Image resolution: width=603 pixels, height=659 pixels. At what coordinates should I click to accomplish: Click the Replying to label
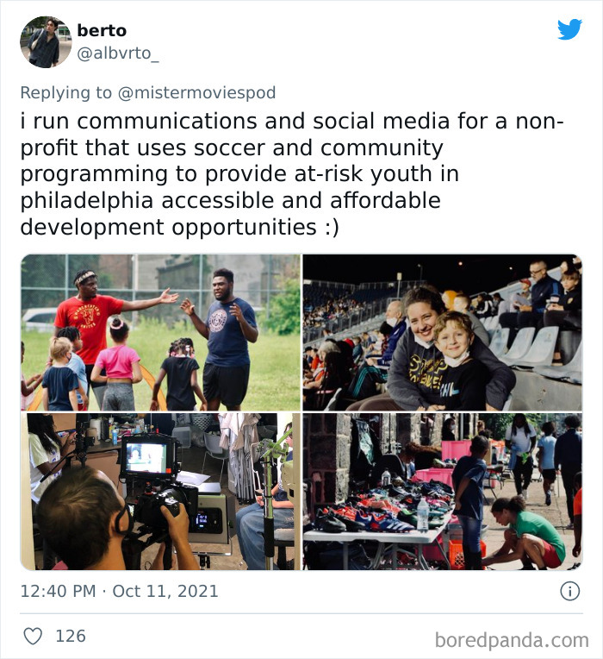pyautogui.click(x=65, y=92)
